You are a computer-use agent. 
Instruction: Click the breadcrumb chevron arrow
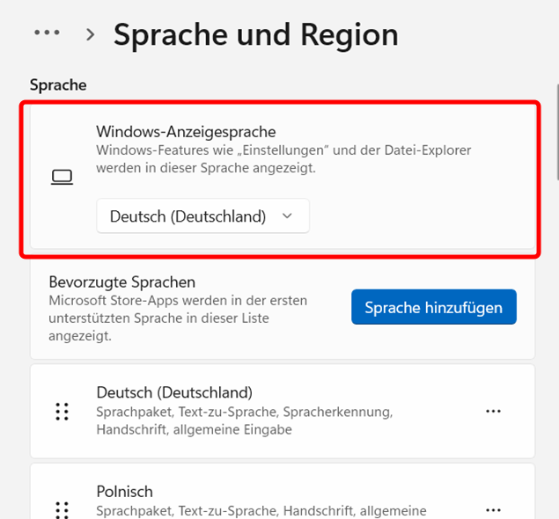[91, 34]
